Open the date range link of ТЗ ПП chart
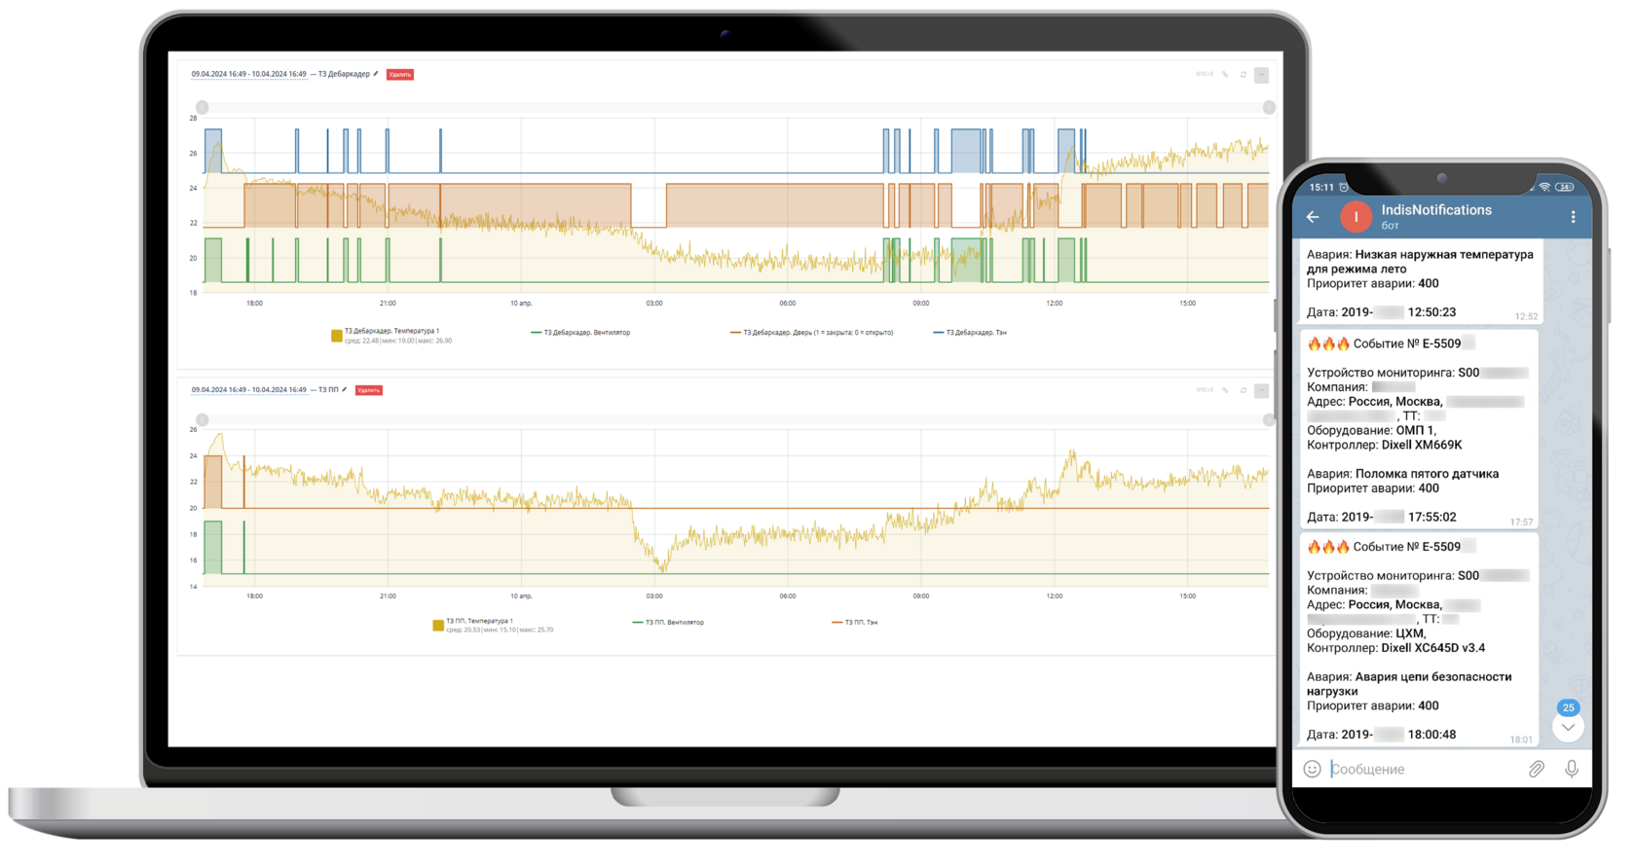The image size is (1636, 865). pyautogui.click(x=248, y=390)
